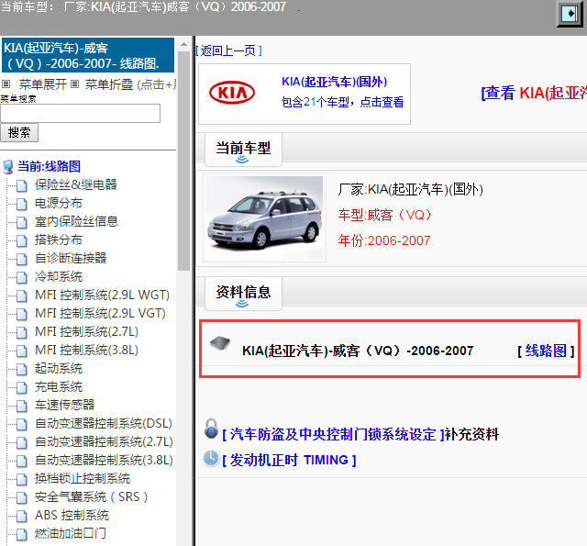Click the 年份:2006-2007 text

tap(384, 240)
